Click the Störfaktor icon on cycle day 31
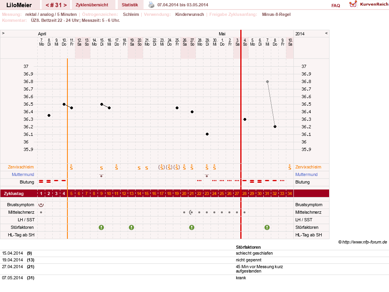This screenshot has height=292, width=389. 267,227
